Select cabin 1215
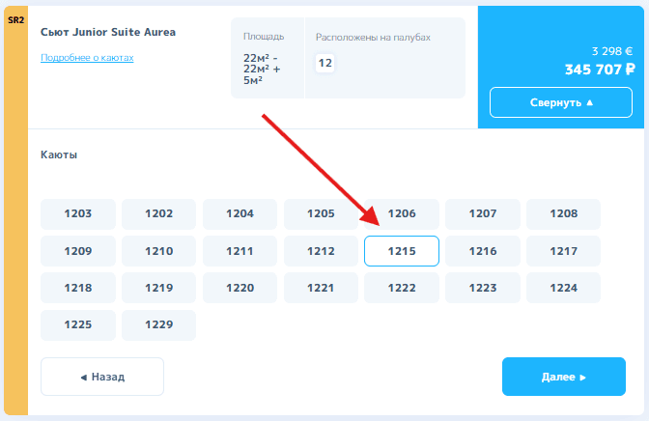Screen dimensions: 649x421 point(402,251)
